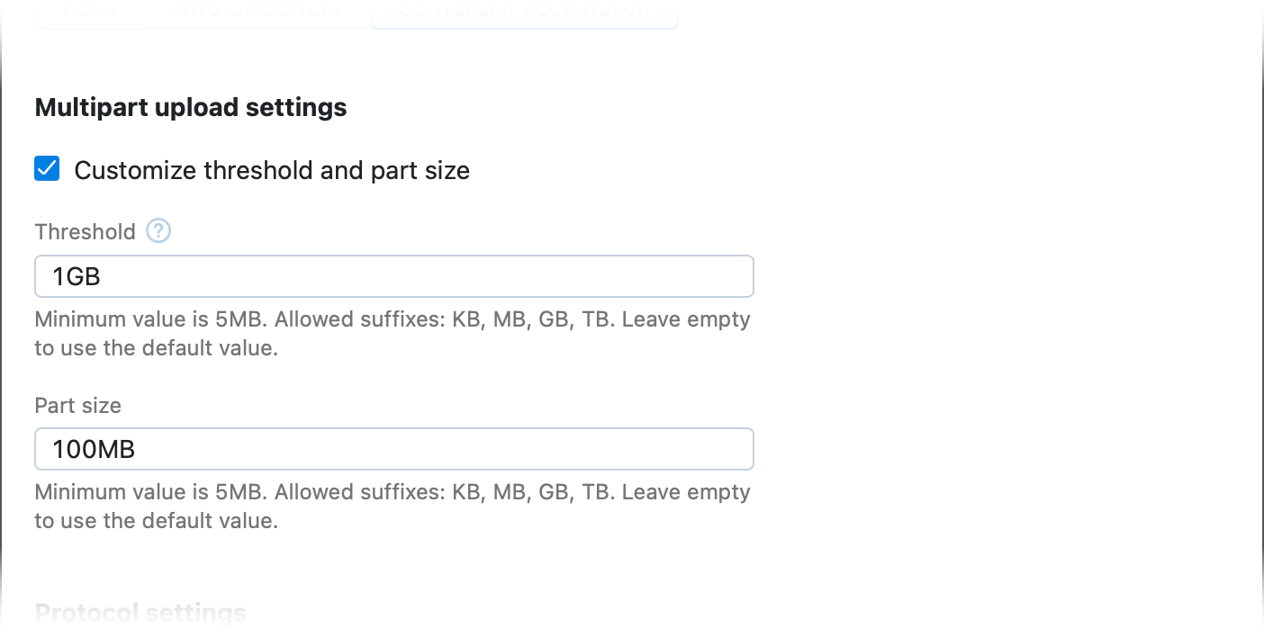Click the Part size label
1264x637 pixels.
77,405
